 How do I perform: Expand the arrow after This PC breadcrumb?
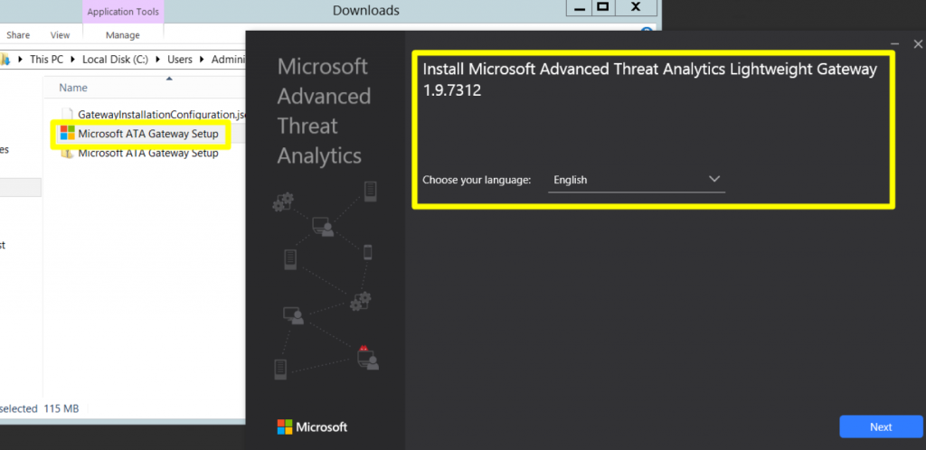click(73, 60)
